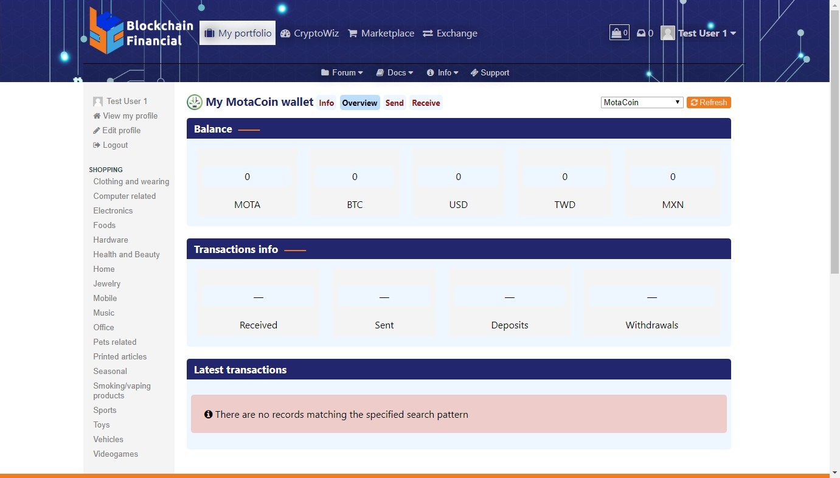Click the page vertical scrollbar
The width and height of the screenshot is (840, 478).
click(x=835, y=182)
